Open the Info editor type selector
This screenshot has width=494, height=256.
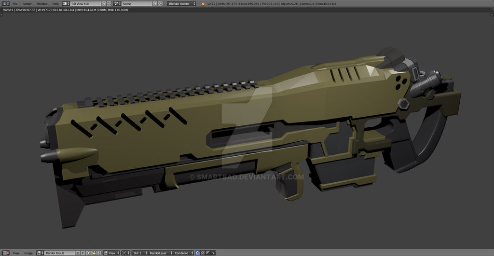pyautogui.click(x=6, y=3)
